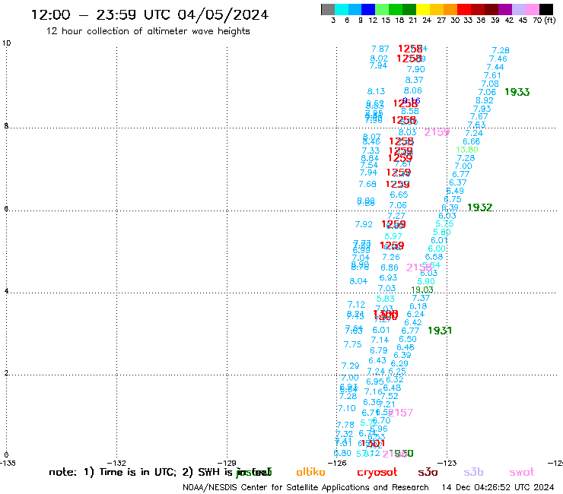Click the pink 'swot' satellite label
Viewport: 563px width, 494px height.
[x=522, y=472]
